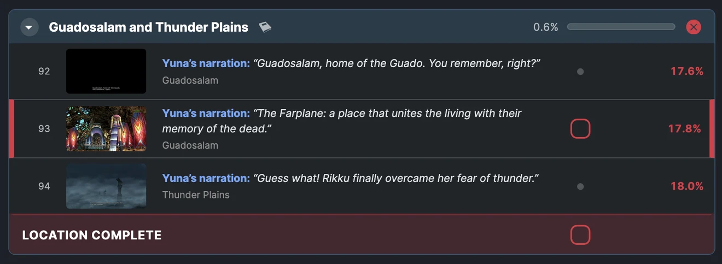Select entry number 92 row
Screen dimensions: 722x264
pyautogui.click(x=362, y=71)
